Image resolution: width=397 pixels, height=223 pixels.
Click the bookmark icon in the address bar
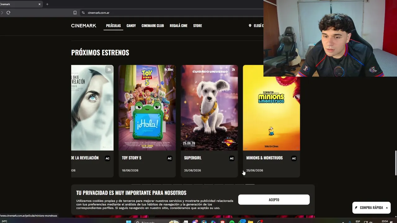[75, 13]
